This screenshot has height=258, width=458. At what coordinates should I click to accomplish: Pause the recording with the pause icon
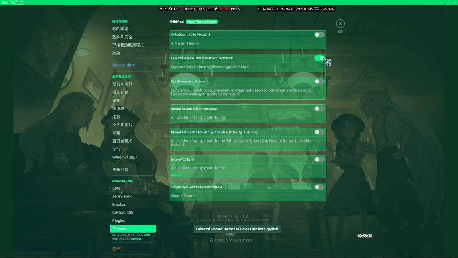click(221, 9)
